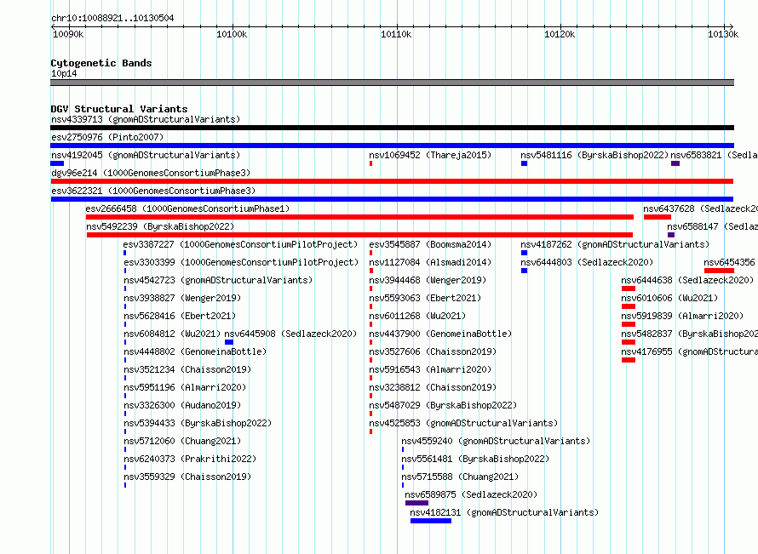The image size is (758, 554).
Task: Open nsv3944468 (Wenger2019) label
Action: [428, 280]
